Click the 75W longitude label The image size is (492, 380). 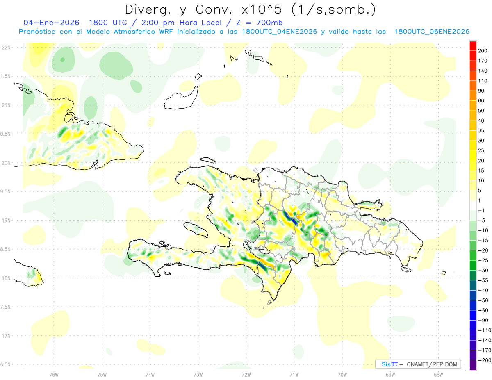click(x=102, y=374)
